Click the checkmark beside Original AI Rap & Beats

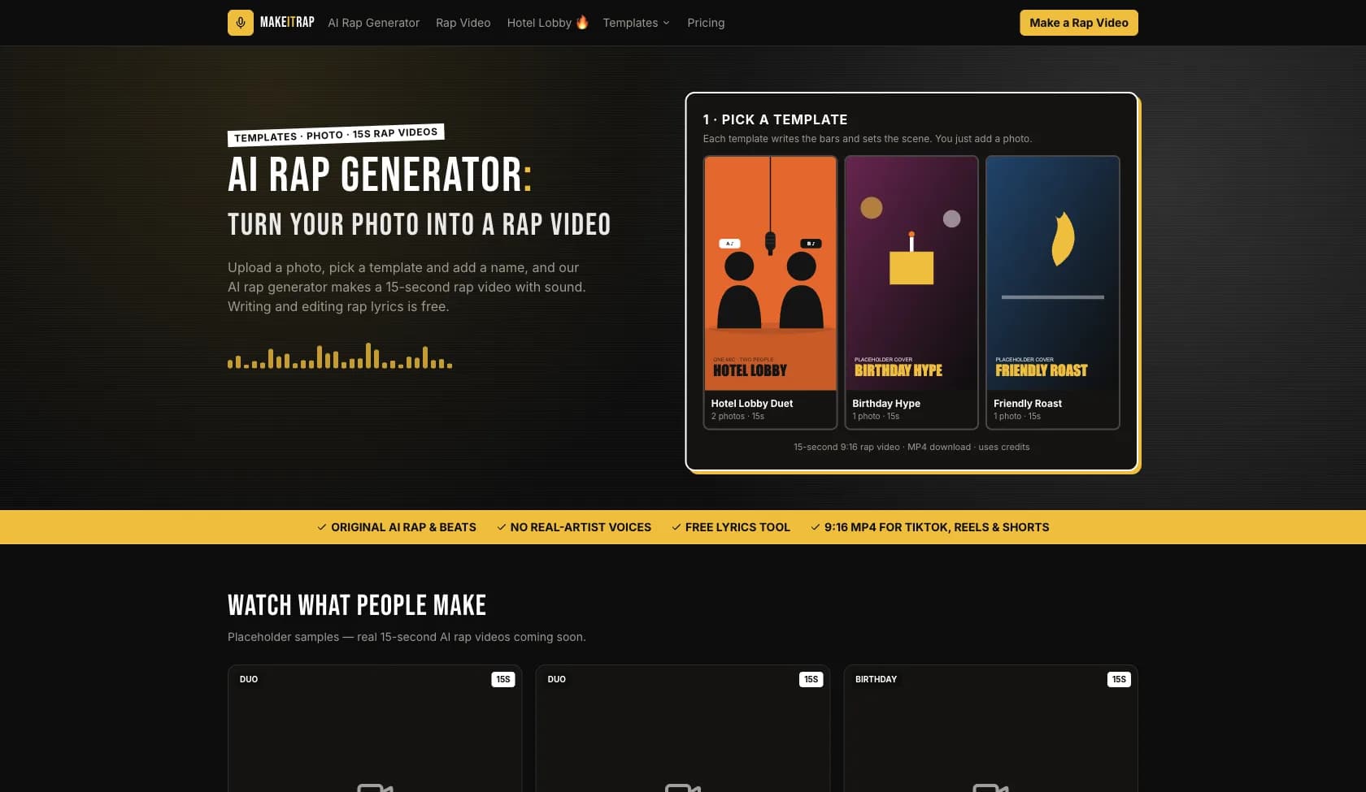pyautogui.click(x=322, y=527)
